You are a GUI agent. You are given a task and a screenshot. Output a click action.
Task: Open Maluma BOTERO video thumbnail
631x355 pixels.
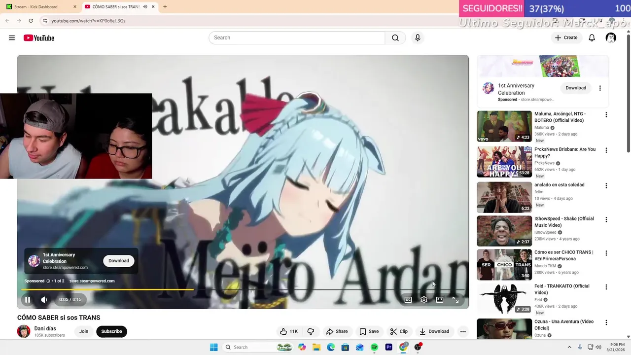(x=504, y=126)
